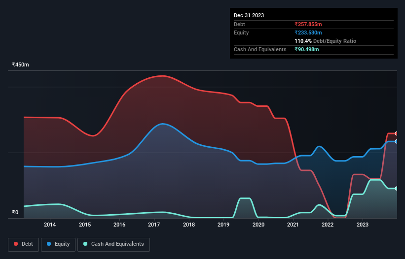Toggle the Cash And Equivalents legend button
The image size is (405, 259).
click(113, 244)
